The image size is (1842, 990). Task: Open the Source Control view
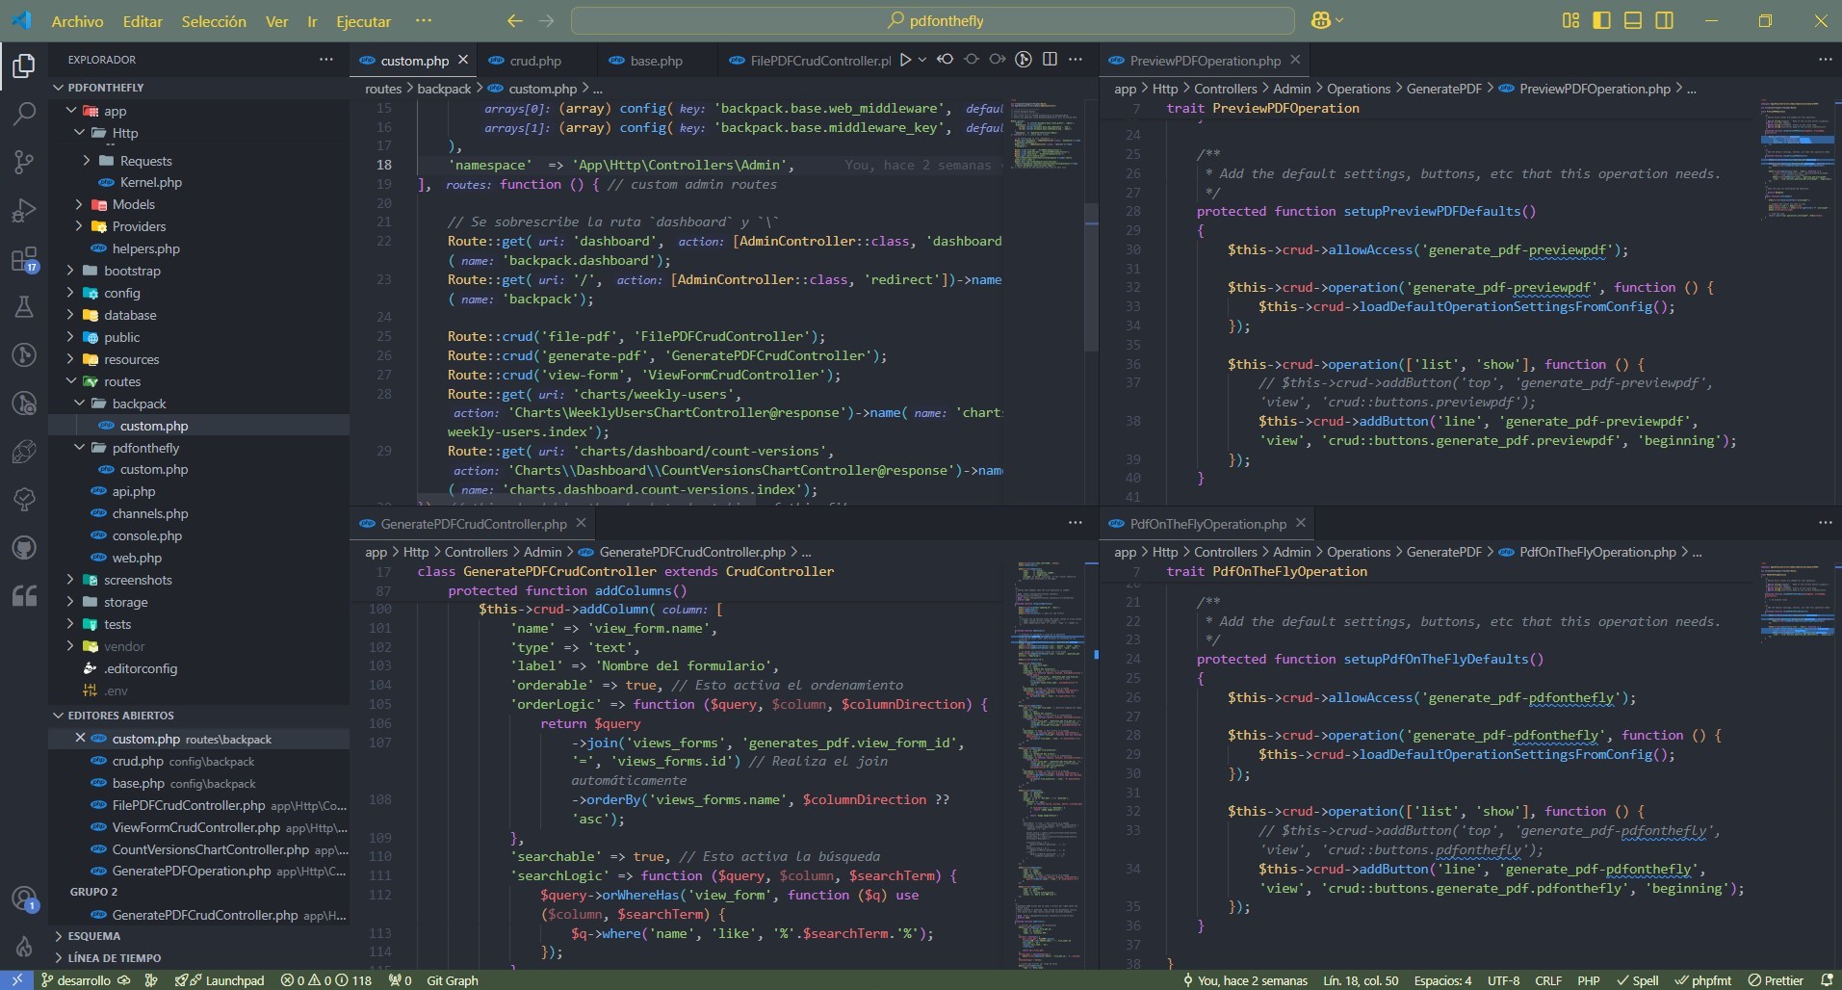click(x=24, y=162)
